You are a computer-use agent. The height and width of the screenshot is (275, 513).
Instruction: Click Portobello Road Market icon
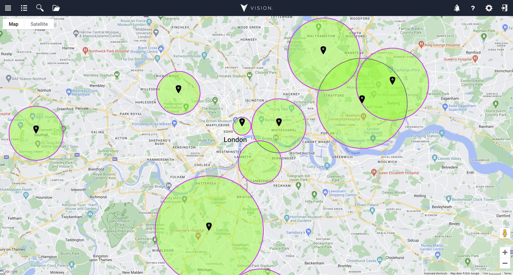[174, 124]
